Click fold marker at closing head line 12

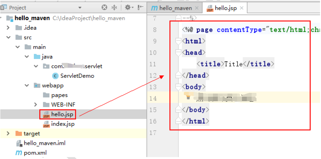click(178, 75)
